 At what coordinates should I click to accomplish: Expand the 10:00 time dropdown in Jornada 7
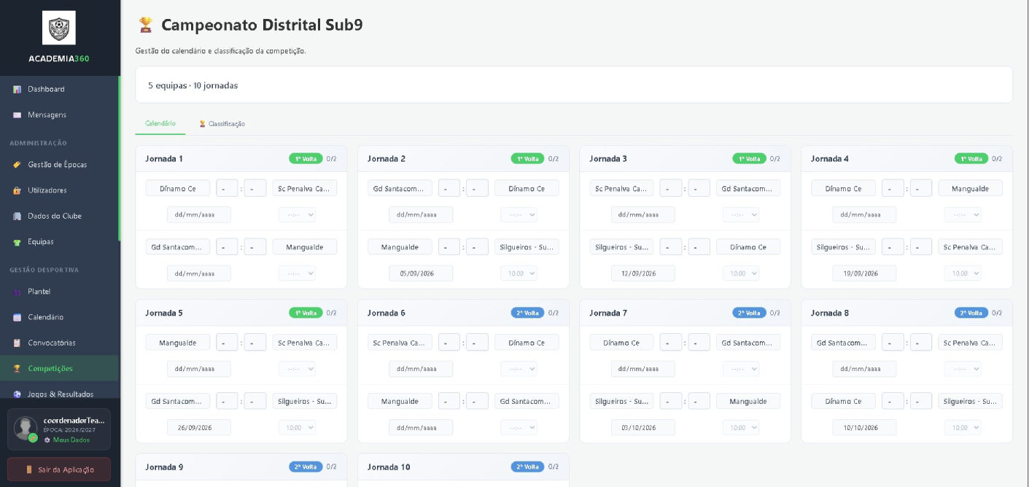coord(741,428)
